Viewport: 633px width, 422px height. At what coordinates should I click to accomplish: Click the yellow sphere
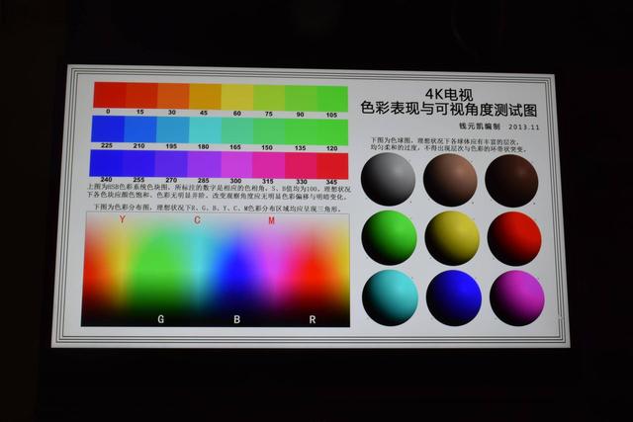click(452, 238)
